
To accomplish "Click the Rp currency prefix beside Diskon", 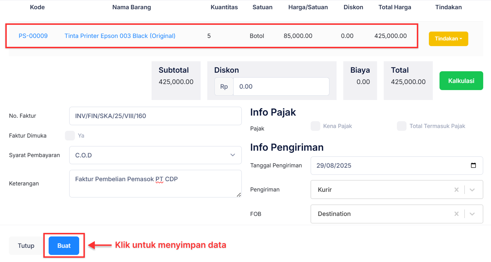I will pos(224,86).
